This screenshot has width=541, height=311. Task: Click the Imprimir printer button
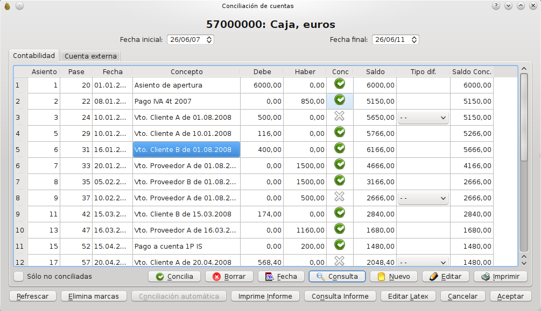coord(500,277)
